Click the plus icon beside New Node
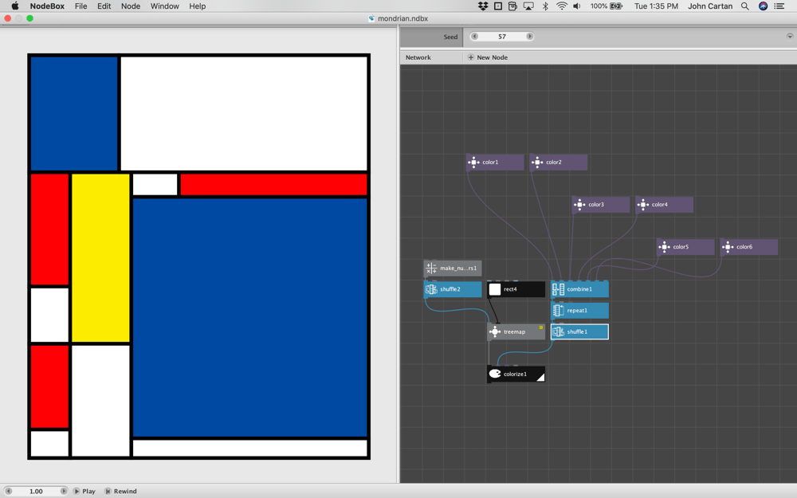 [471, 57]
